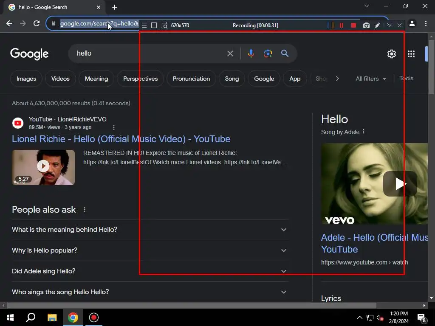Image resolution: width=435 pixels, height=326 pixels.
Task: Select the Meaning filter chip
Action: coord(96,79)
